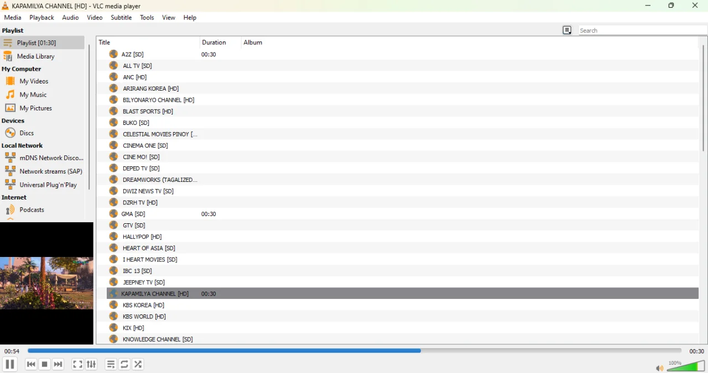The image size is (708, 373).
Task: Open the Audio menu
Action: click(x=70, y=18)
